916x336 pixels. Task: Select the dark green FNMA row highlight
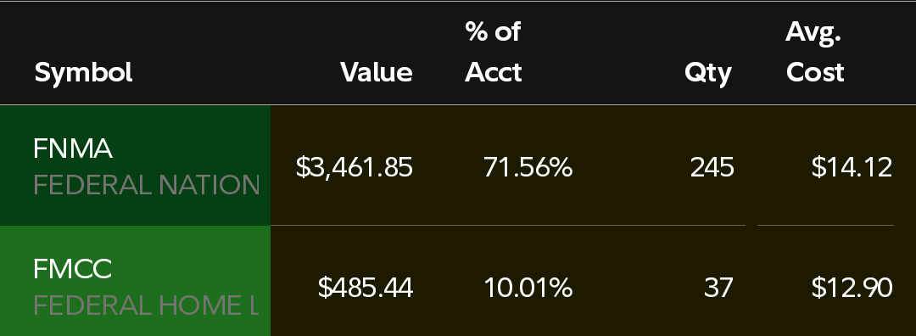pos(135,165)
